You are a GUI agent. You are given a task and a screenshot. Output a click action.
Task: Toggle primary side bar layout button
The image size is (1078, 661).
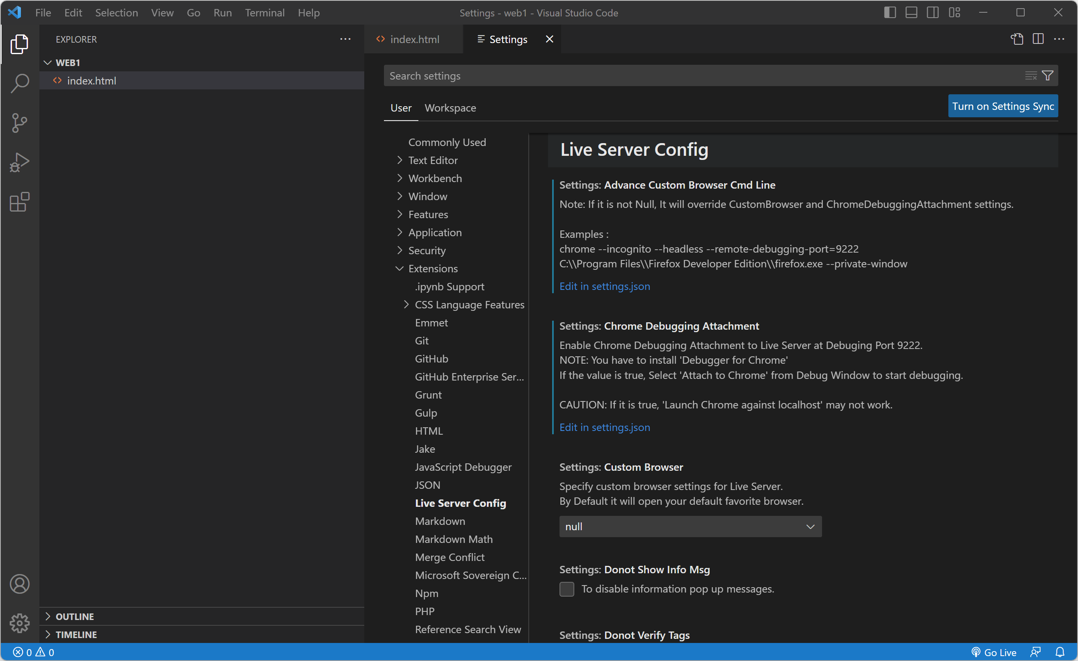[x=889, y=13]
